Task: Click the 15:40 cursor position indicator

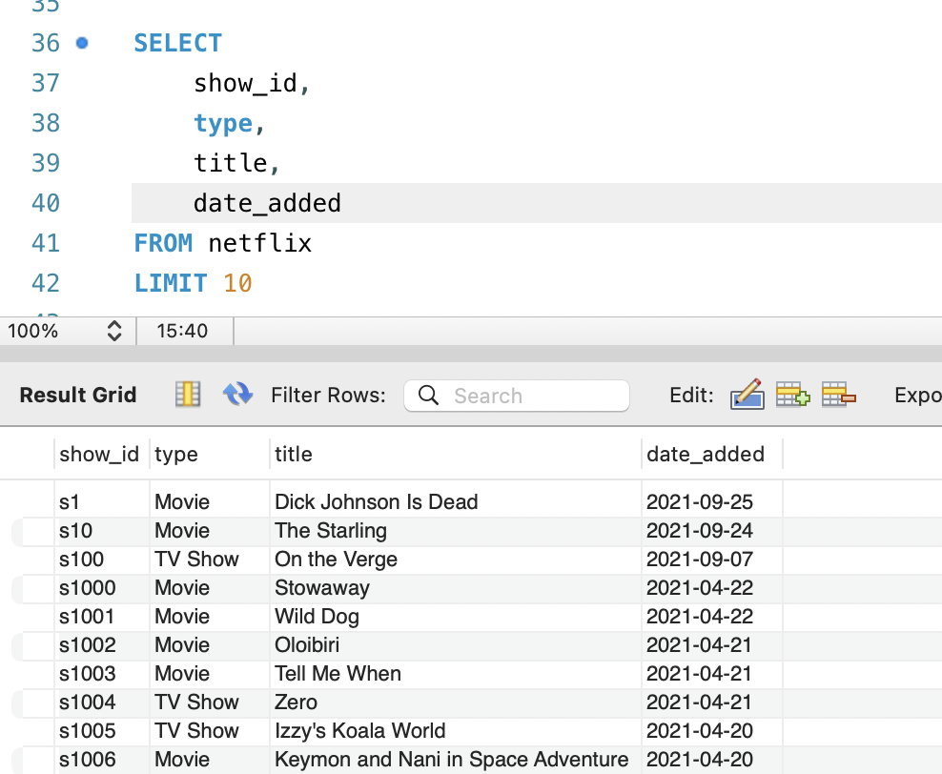Action: pyautogui.click(x=182, y=331)
